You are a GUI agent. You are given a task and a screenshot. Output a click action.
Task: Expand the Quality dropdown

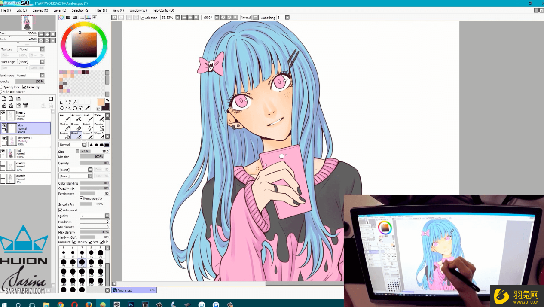point(107,216)
